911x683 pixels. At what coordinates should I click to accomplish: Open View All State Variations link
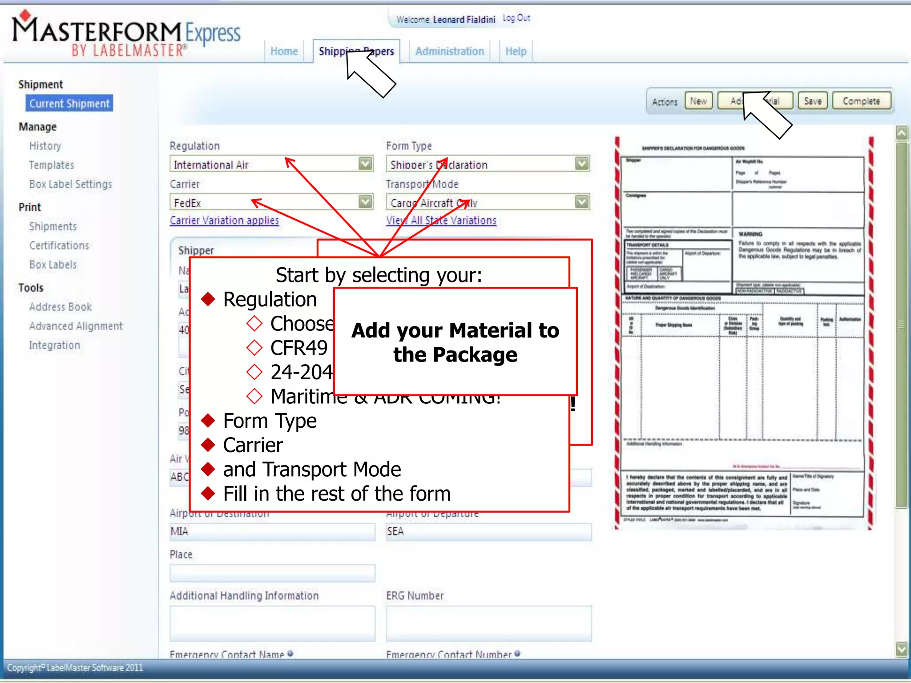(441, 221)
